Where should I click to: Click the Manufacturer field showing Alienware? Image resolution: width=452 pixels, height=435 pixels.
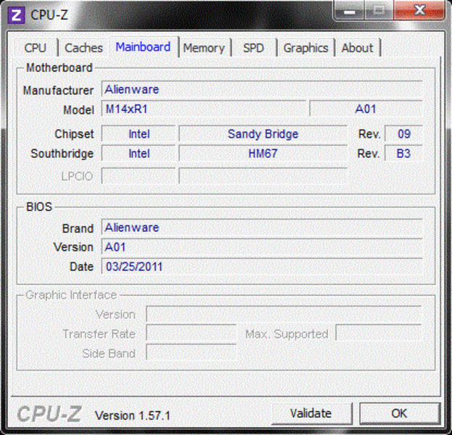pyautogui.click(x=262, y=90)
